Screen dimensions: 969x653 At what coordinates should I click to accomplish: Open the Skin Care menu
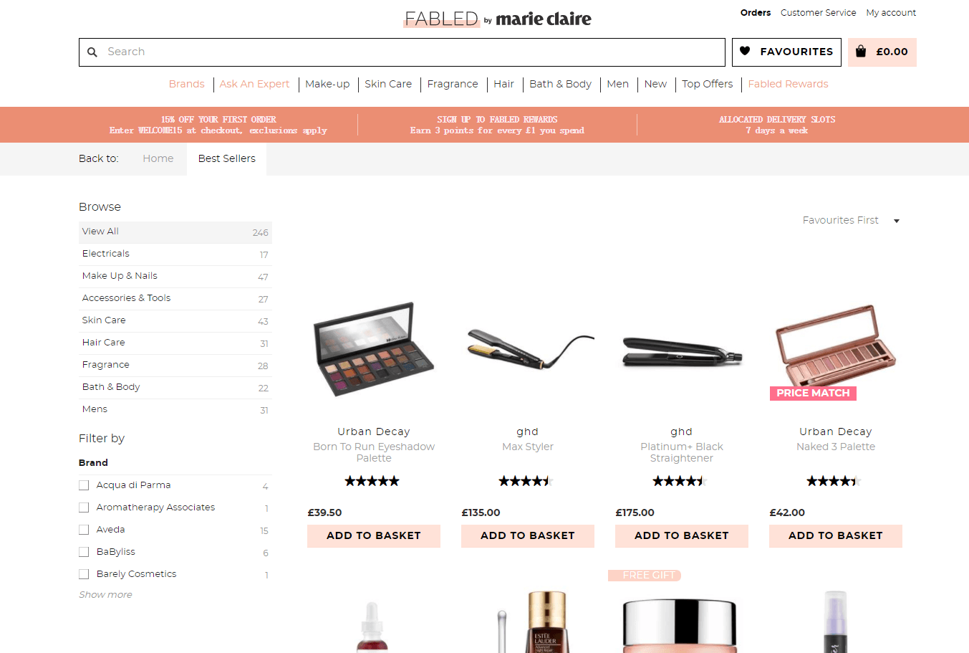(x=388, y=84)
